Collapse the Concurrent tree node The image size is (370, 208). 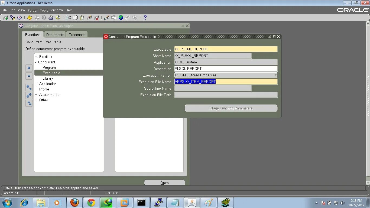tap(36, 62)
